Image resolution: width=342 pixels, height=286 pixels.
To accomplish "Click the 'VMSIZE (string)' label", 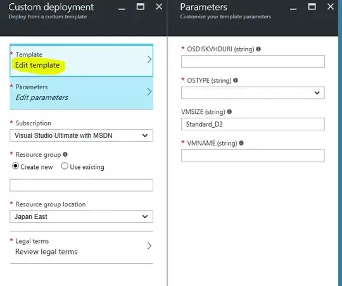I will [x=203, y=112].
